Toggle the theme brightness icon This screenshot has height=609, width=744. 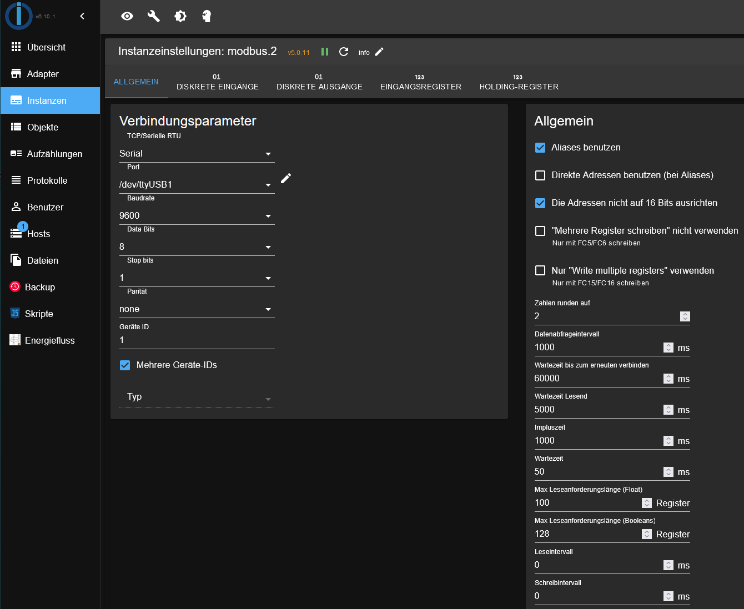pos(180,16)
